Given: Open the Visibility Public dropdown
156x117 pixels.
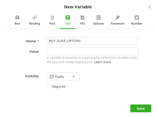Looking at the screenshot, I should (63, 77).
